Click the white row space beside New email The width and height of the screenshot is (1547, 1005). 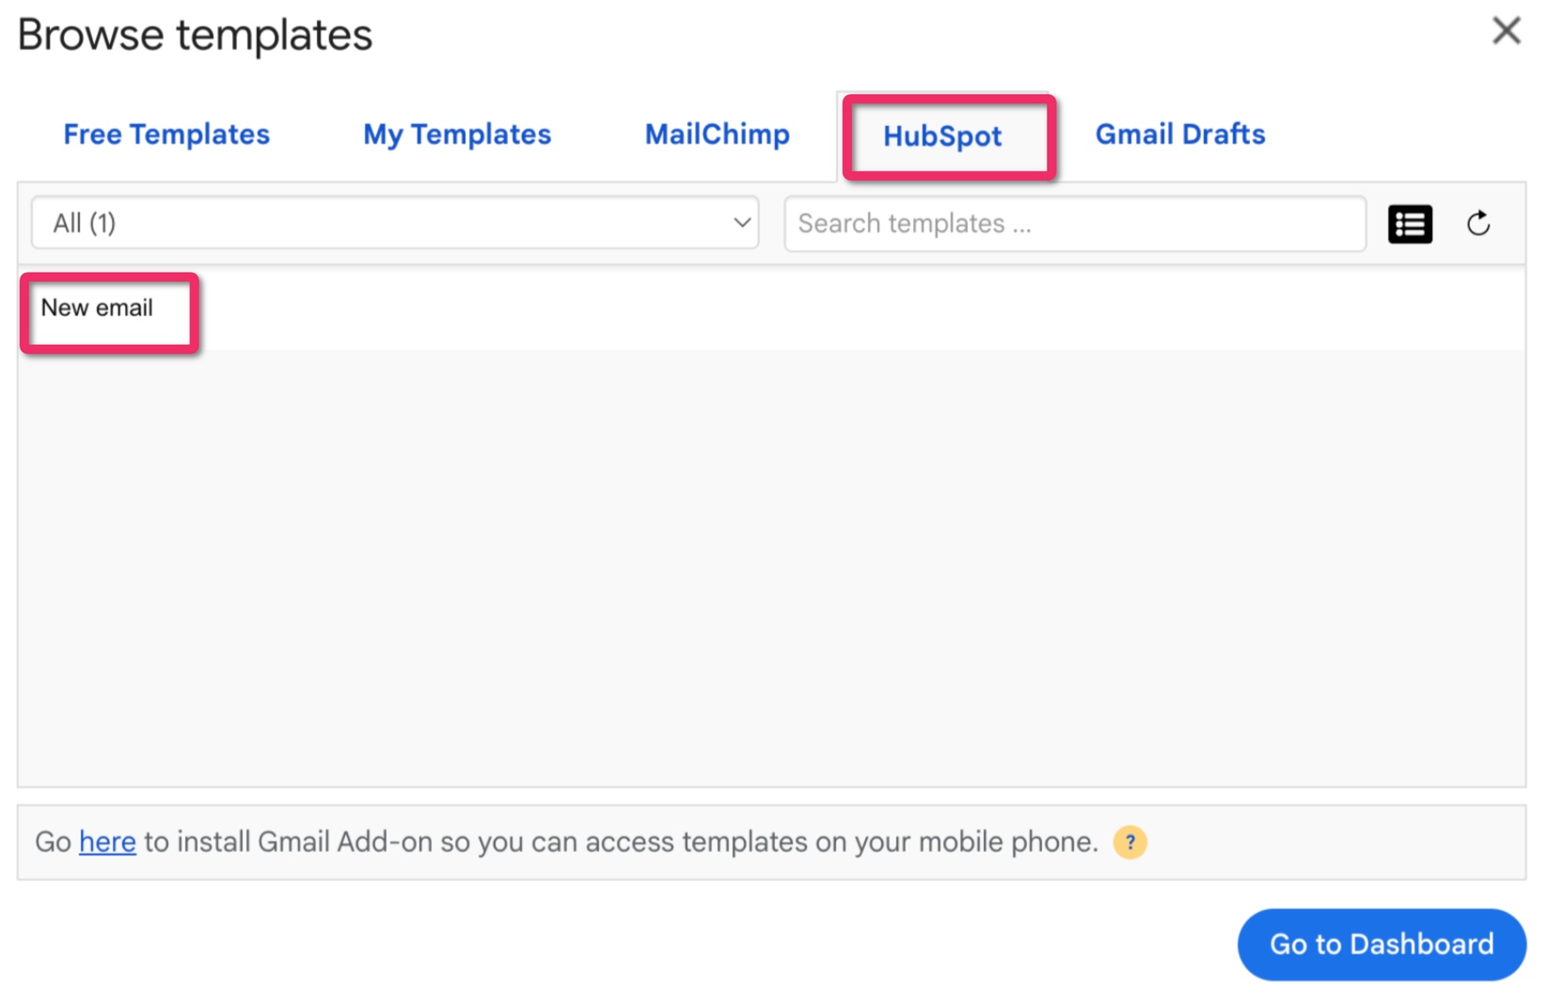[846, 308]
